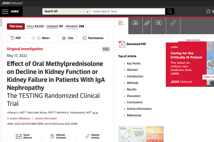Viewport: 214px width, 142px height.
Task: Click author name Michelle A. Hladunewich, MD
Action: 74,113
